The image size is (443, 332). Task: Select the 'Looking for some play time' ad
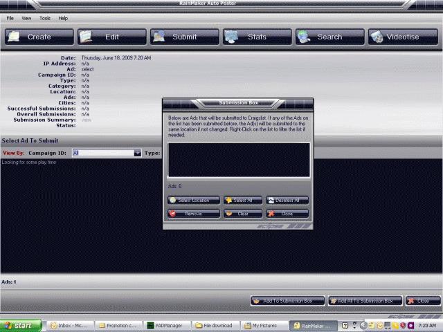[x=29, y=162]
